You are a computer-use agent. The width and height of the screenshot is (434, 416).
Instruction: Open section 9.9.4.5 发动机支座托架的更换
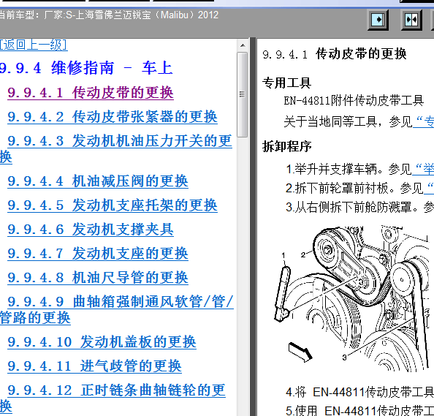tap(113, 205)
